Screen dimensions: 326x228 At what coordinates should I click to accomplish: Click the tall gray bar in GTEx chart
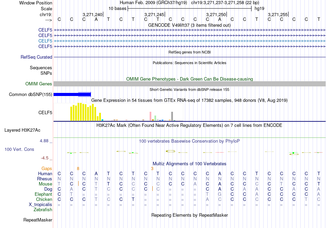[x=172, y=116]
